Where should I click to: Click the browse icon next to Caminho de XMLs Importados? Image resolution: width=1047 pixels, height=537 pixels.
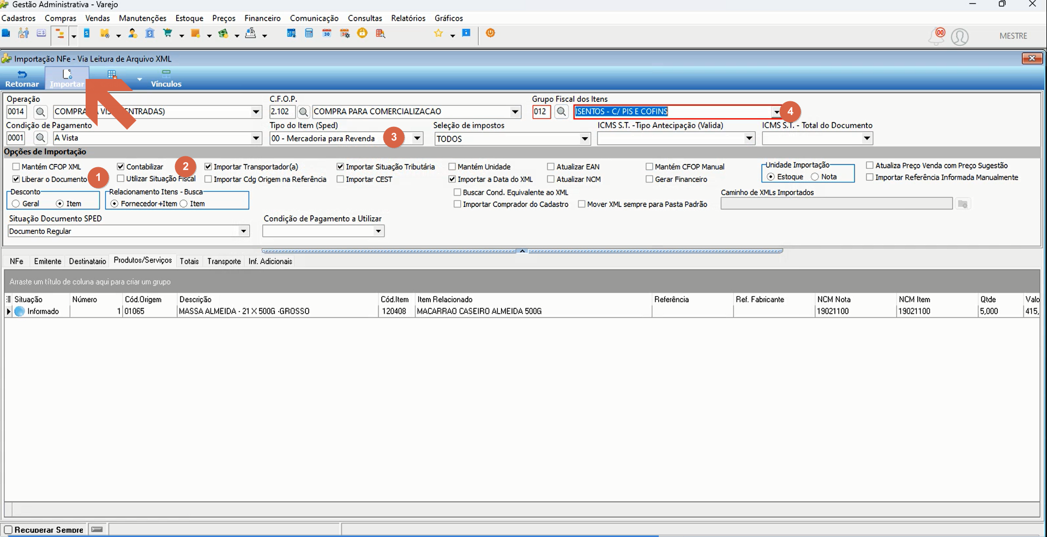[x=963, y=204]
